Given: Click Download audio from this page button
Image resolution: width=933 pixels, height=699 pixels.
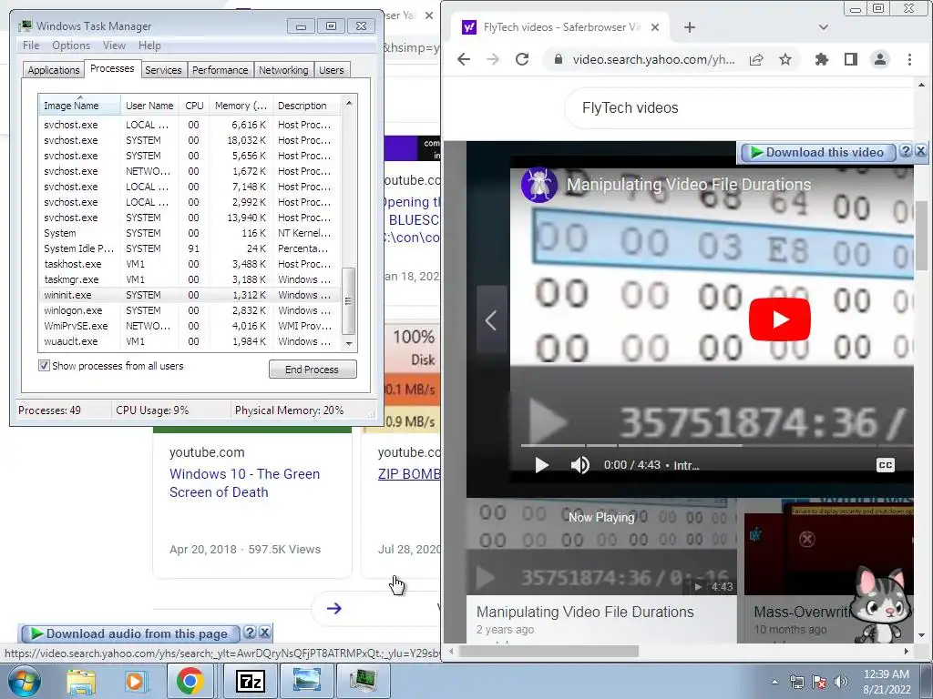Looking at the screenshot, I should [131, 633].
